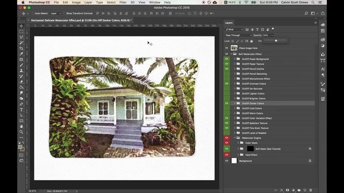The height and width of the screenshot is (193, 344).
Task: Open the Image menu
Action: point(76,2)
